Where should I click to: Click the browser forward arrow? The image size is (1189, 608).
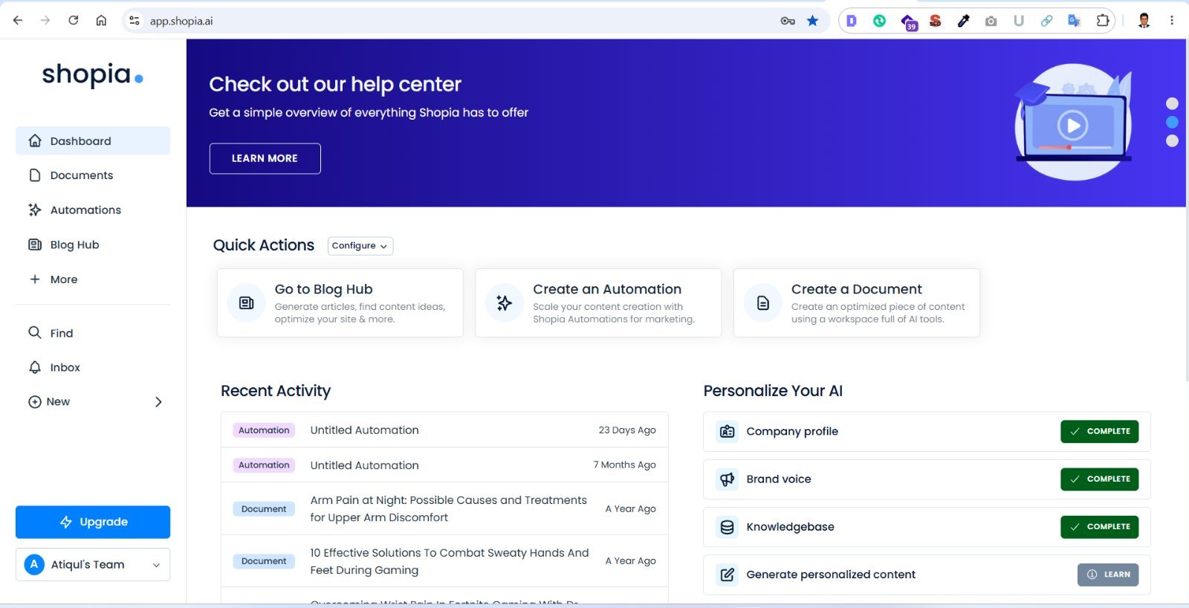click(x=45, y=20)
